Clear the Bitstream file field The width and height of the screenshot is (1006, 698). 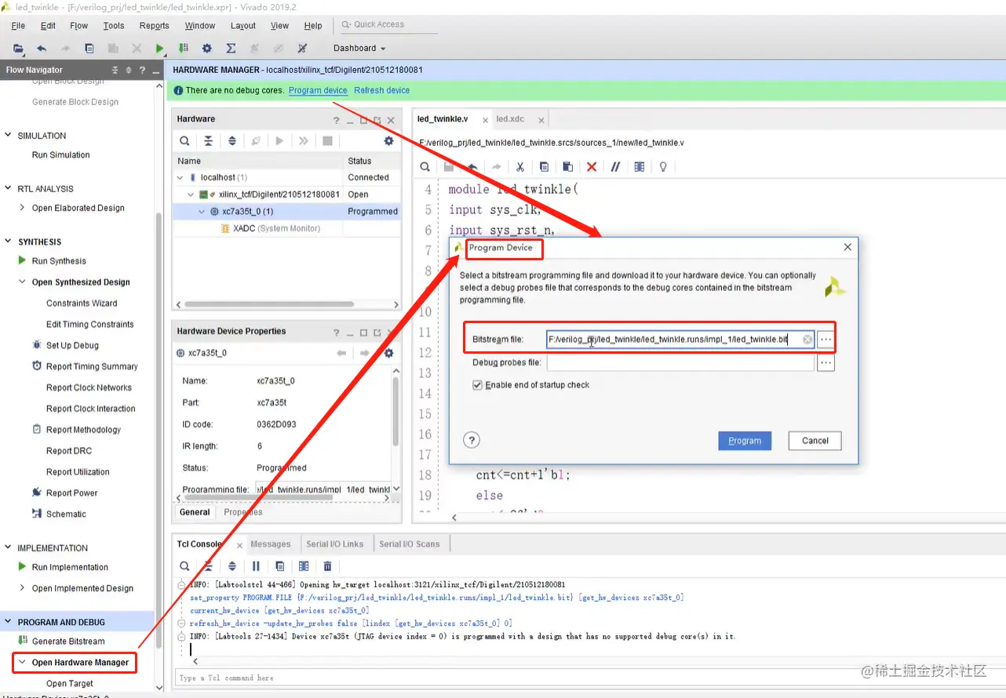click(x=807, y=340)
